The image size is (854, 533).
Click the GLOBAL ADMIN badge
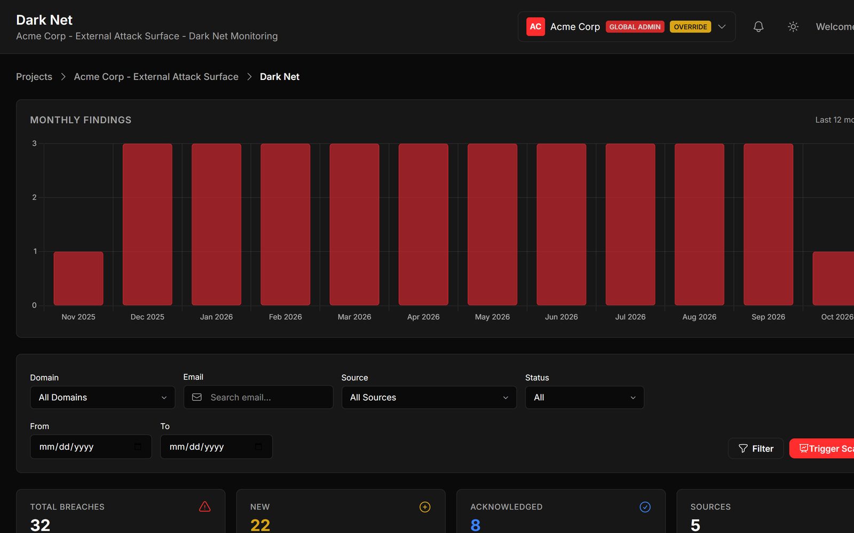(x=635, y=27)
